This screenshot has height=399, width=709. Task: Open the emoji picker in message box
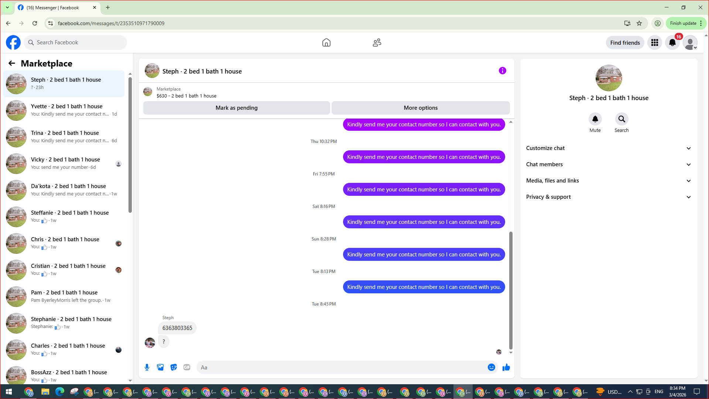491,367
